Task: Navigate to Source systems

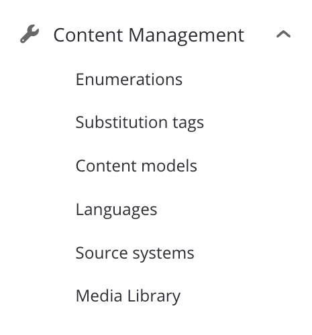Action: pos(135,253)
